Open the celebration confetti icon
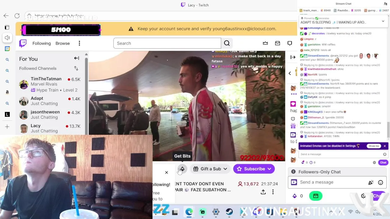 371,182
